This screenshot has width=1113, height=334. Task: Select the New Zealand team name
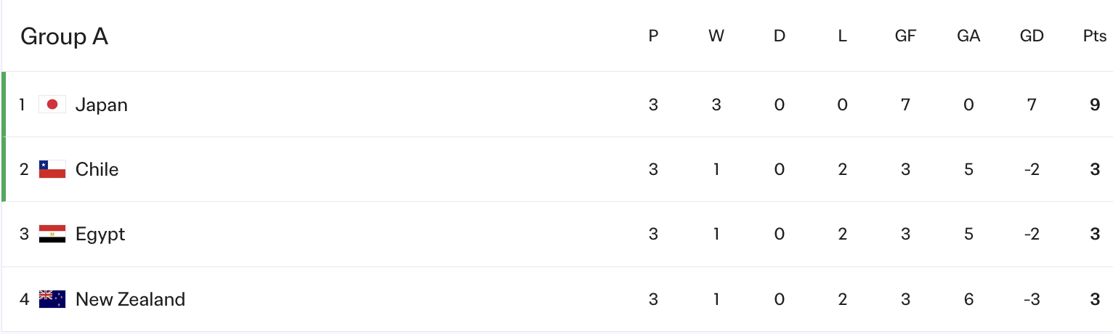(130, 299)
